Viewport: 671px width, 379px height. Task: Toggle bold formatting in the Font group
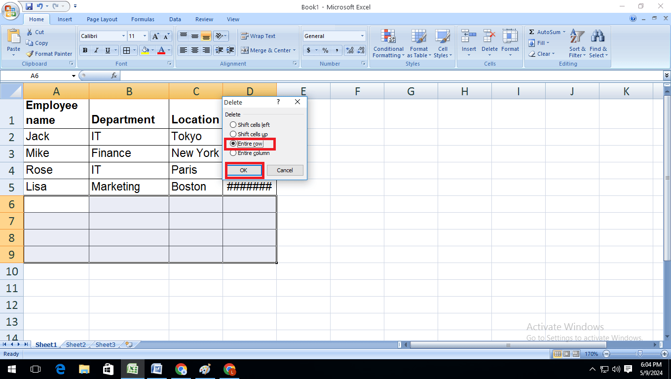(84, 50)
